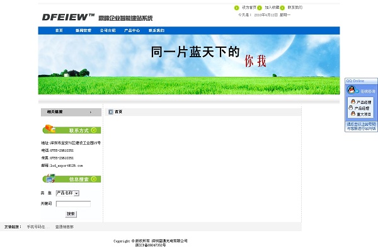Click green arrow icon before 设为首页

[236, 8]
